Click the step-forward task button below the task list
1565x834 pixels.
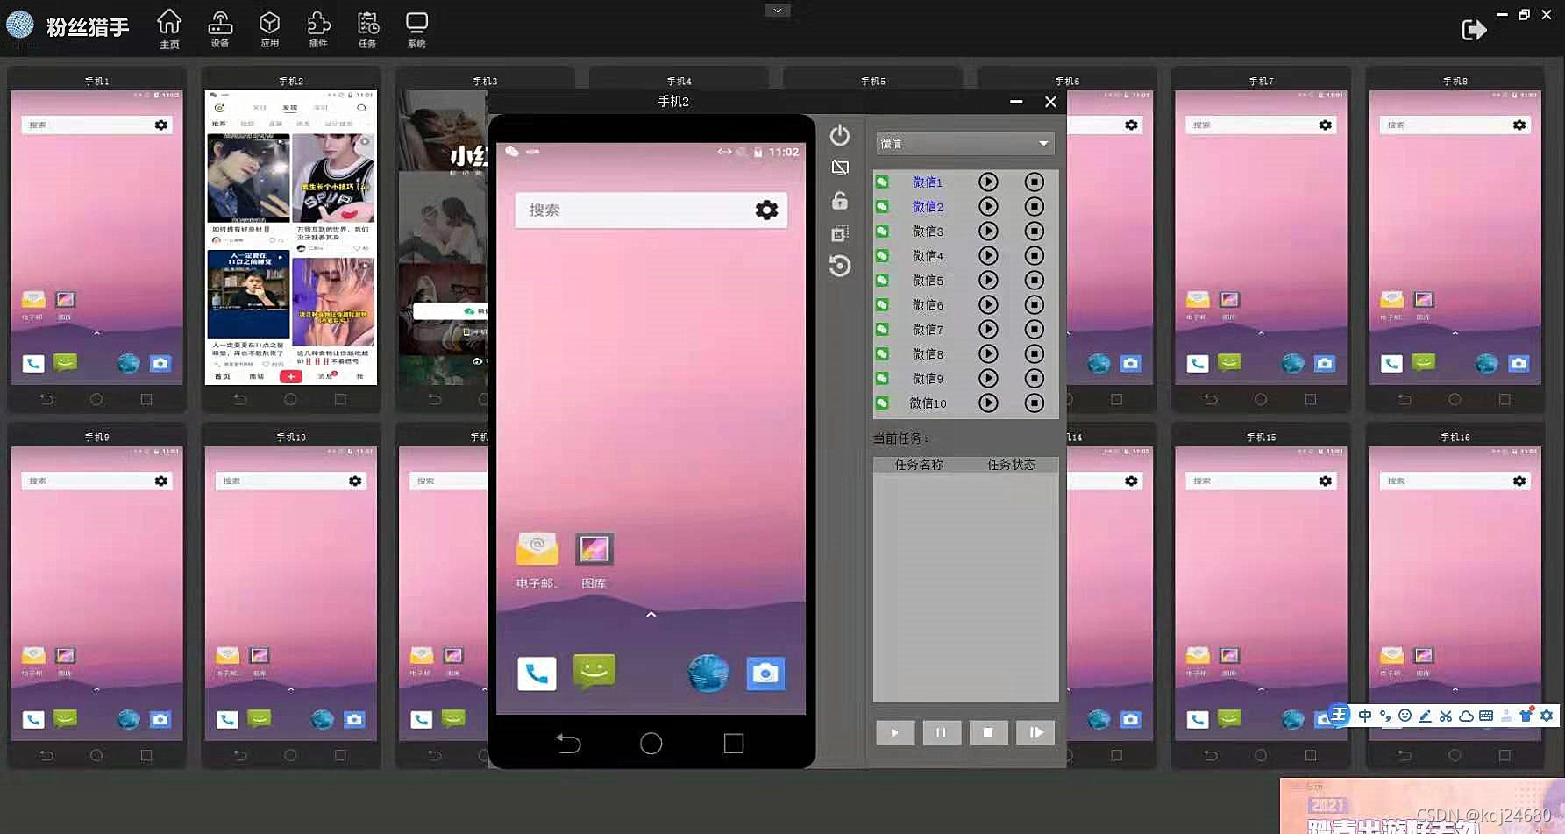coord(1035,732)
